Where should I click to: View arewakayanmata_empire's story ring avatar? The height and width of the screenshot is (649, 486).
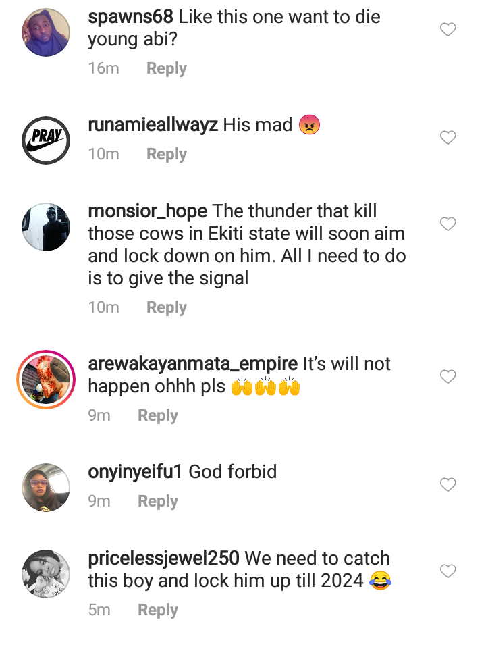click(46, 380)
